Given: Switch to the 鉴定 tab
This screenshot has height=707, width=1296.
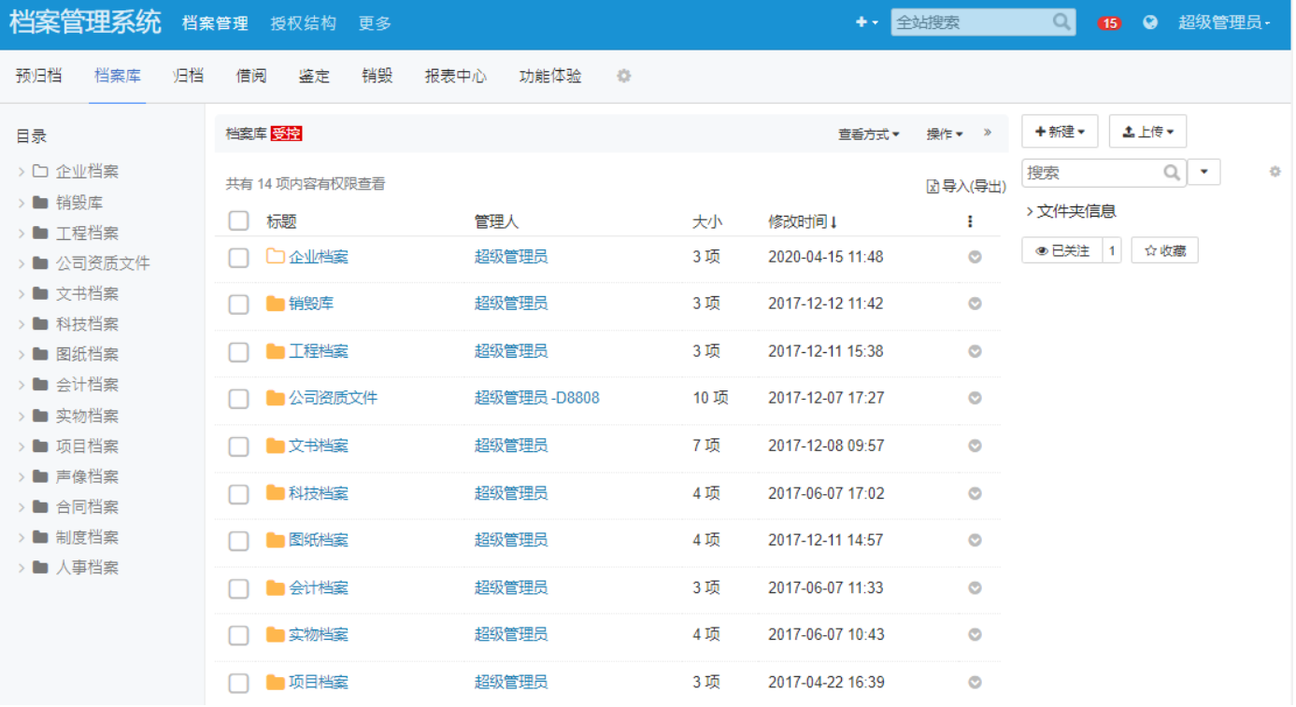Looking at the screenshot, I should click(314, 76).
